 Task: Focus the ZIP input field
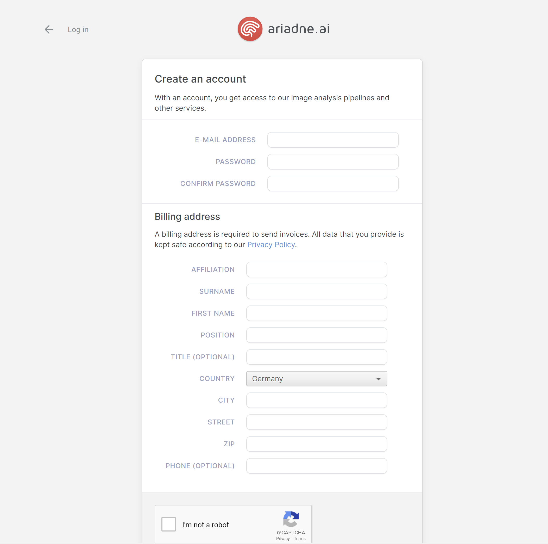(317, 444)
